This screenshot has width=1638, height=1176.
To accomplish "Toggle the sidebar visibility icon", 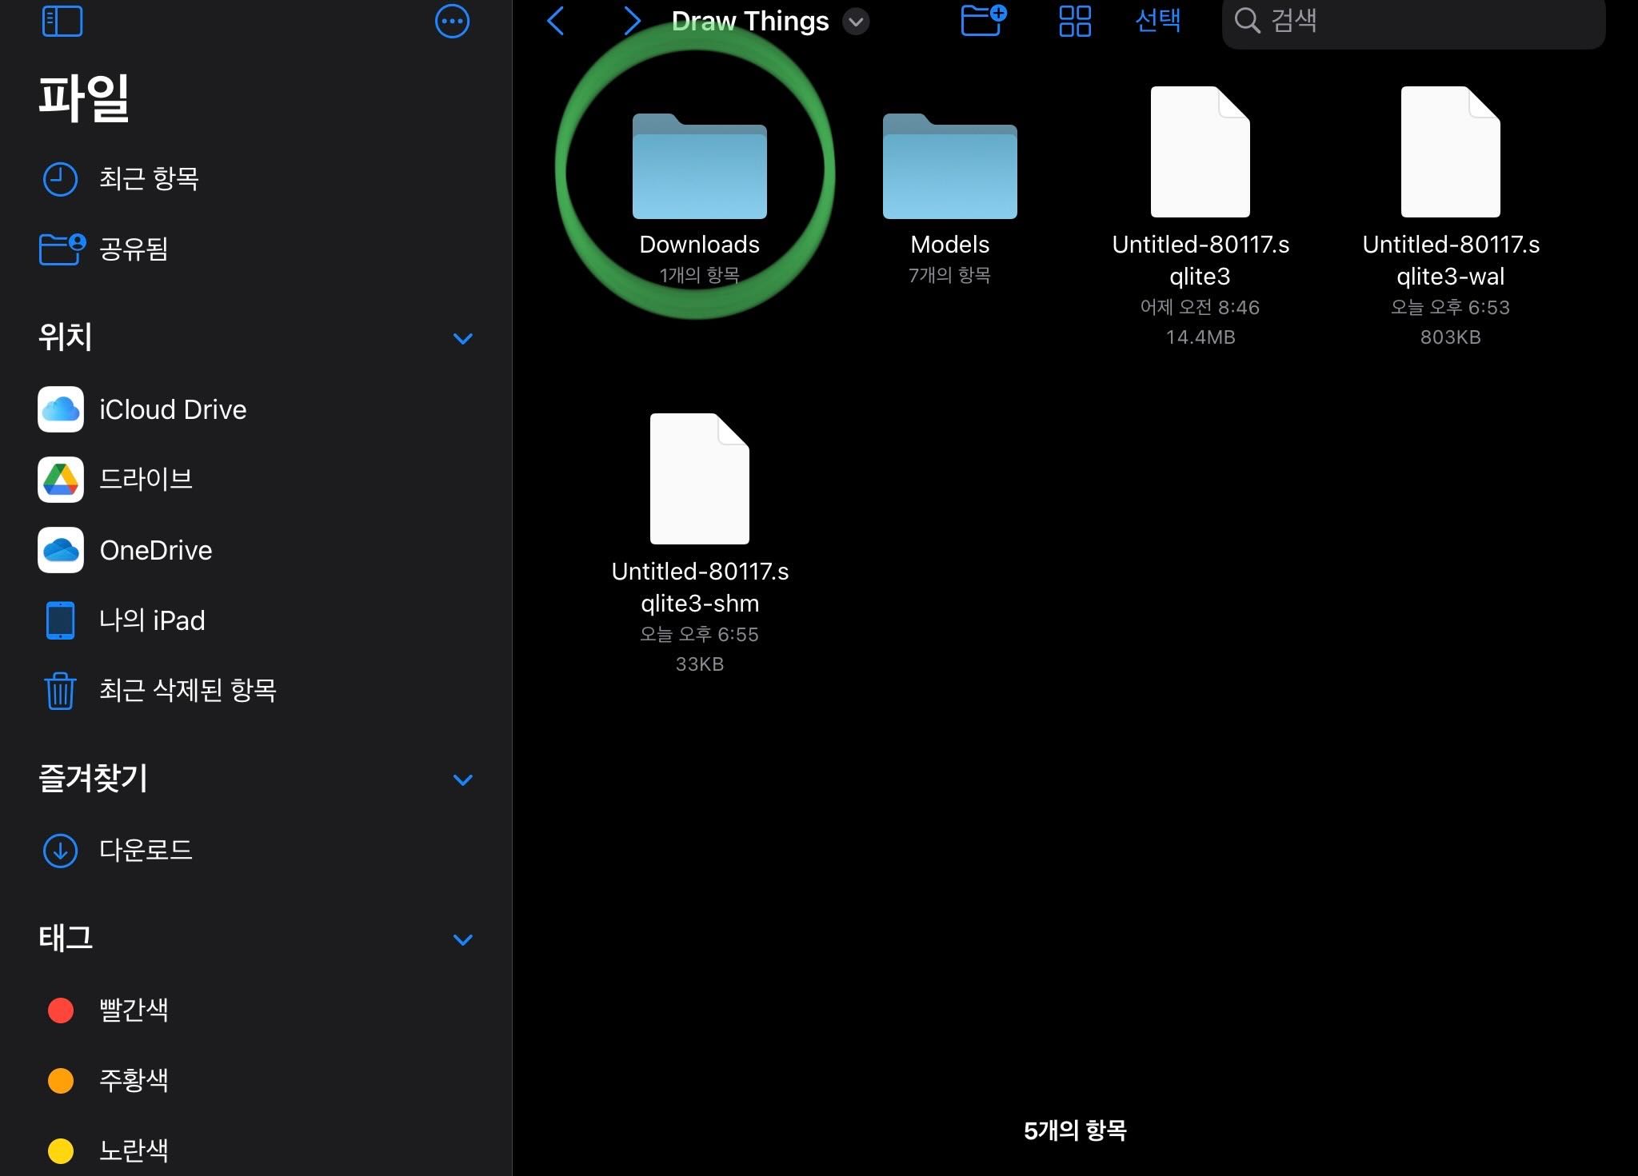I will click(x=64, y=22).
